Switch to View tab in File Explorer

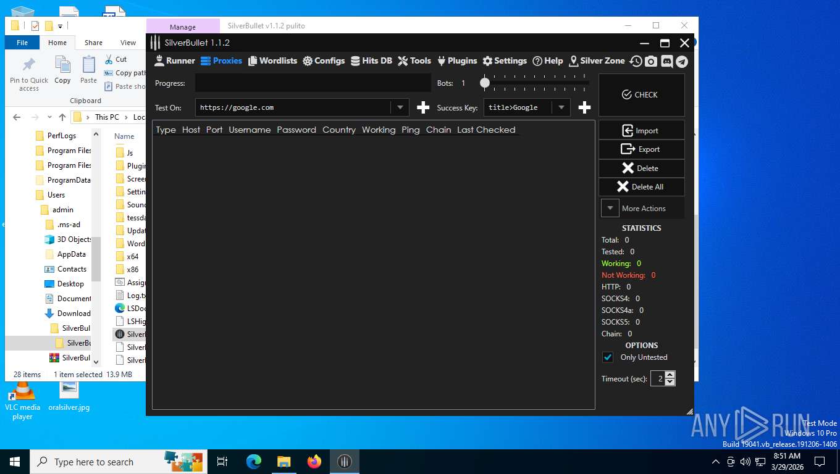128,43
